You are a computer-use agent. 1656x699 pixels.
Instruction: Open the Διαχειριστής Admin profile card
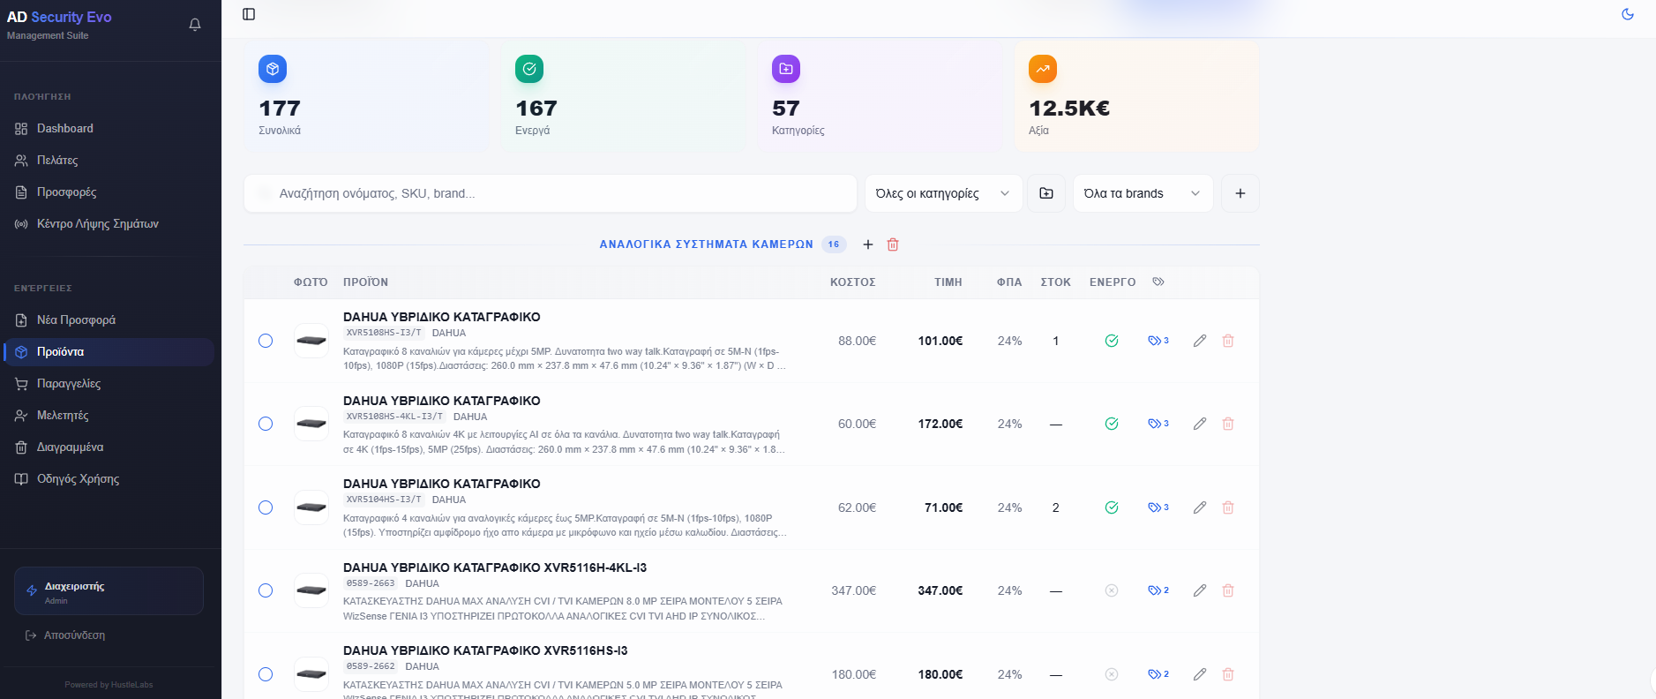point(109,591)
